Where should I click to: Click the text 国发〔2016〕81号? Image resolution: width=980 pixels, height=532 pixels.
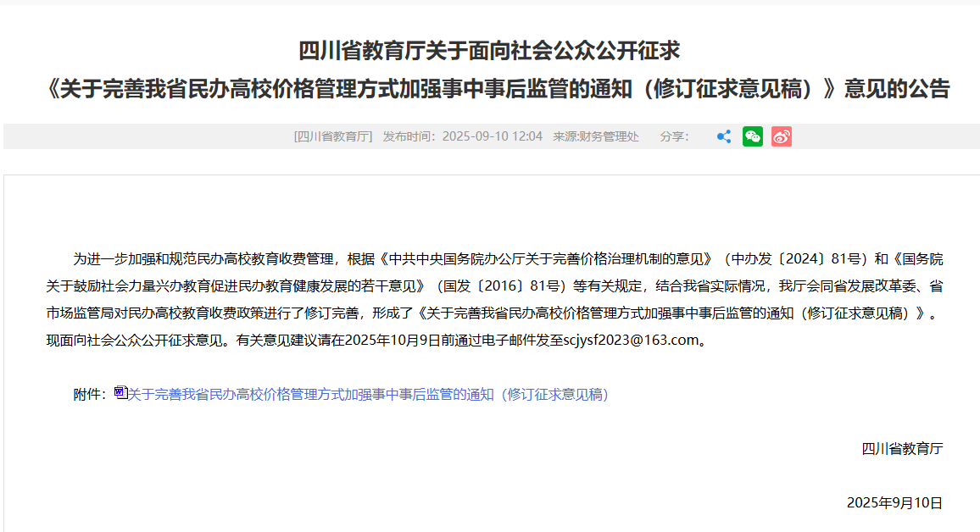point(502,286)
